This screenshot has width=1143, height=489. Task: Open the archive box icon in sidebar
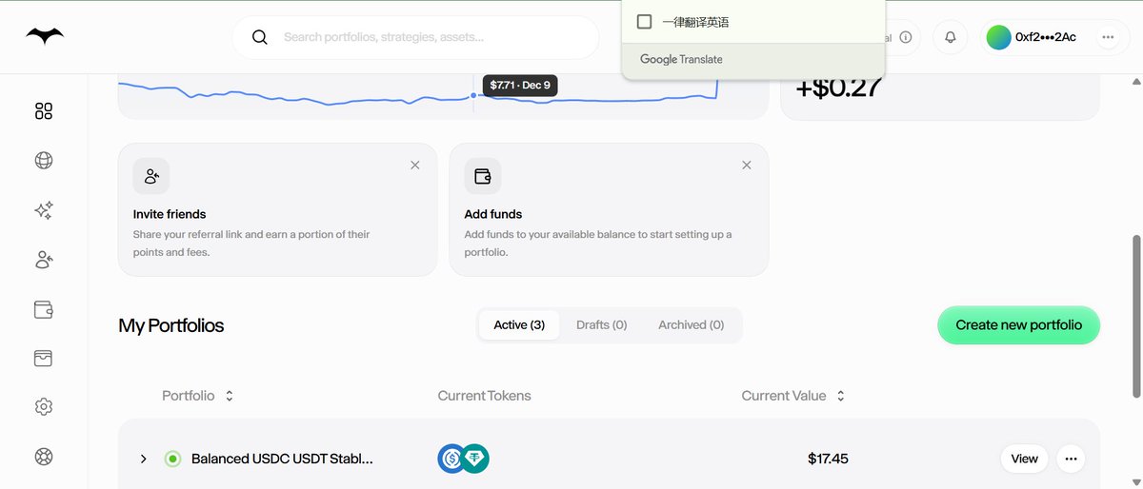43,359
